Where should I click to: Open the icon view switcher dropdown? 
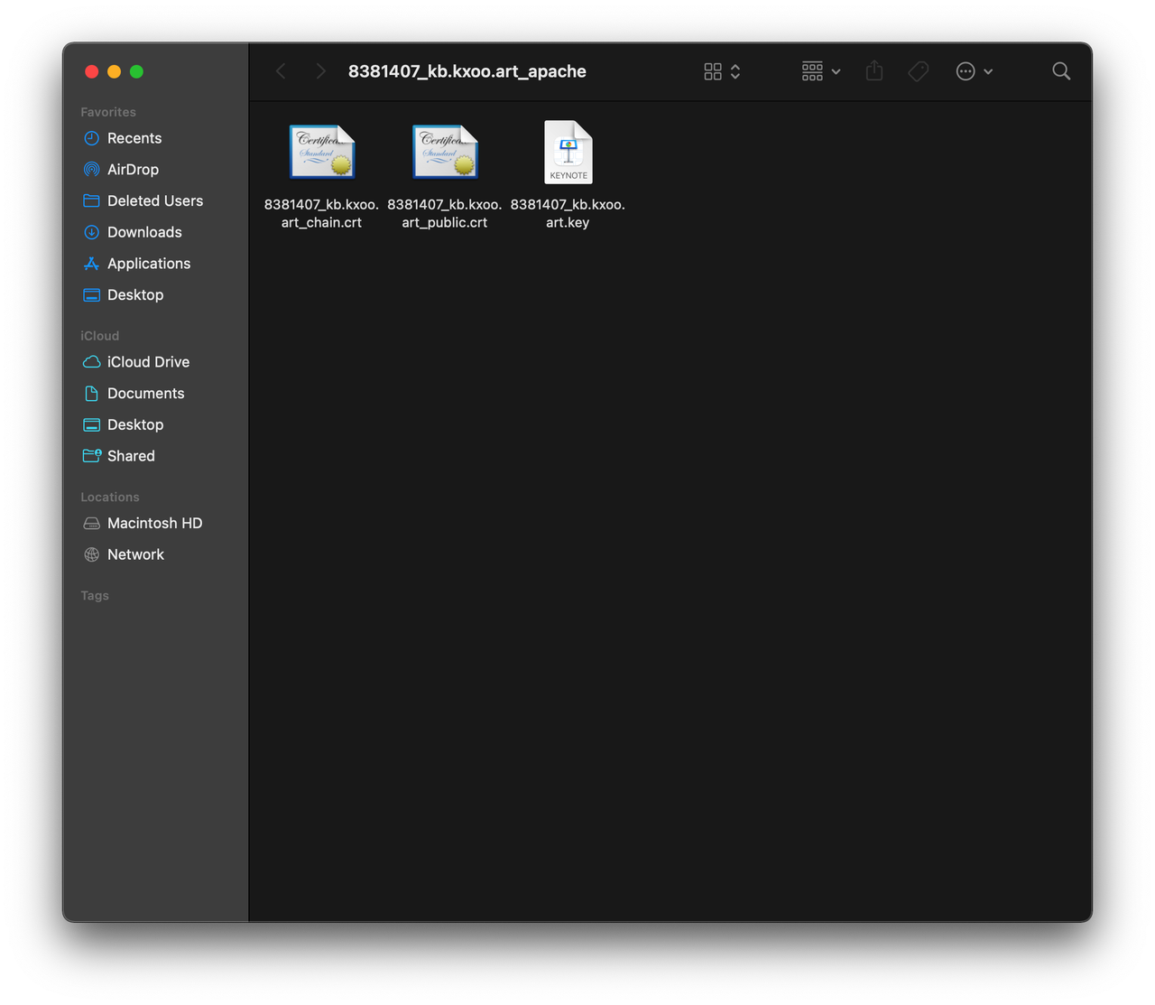point(722,71)
